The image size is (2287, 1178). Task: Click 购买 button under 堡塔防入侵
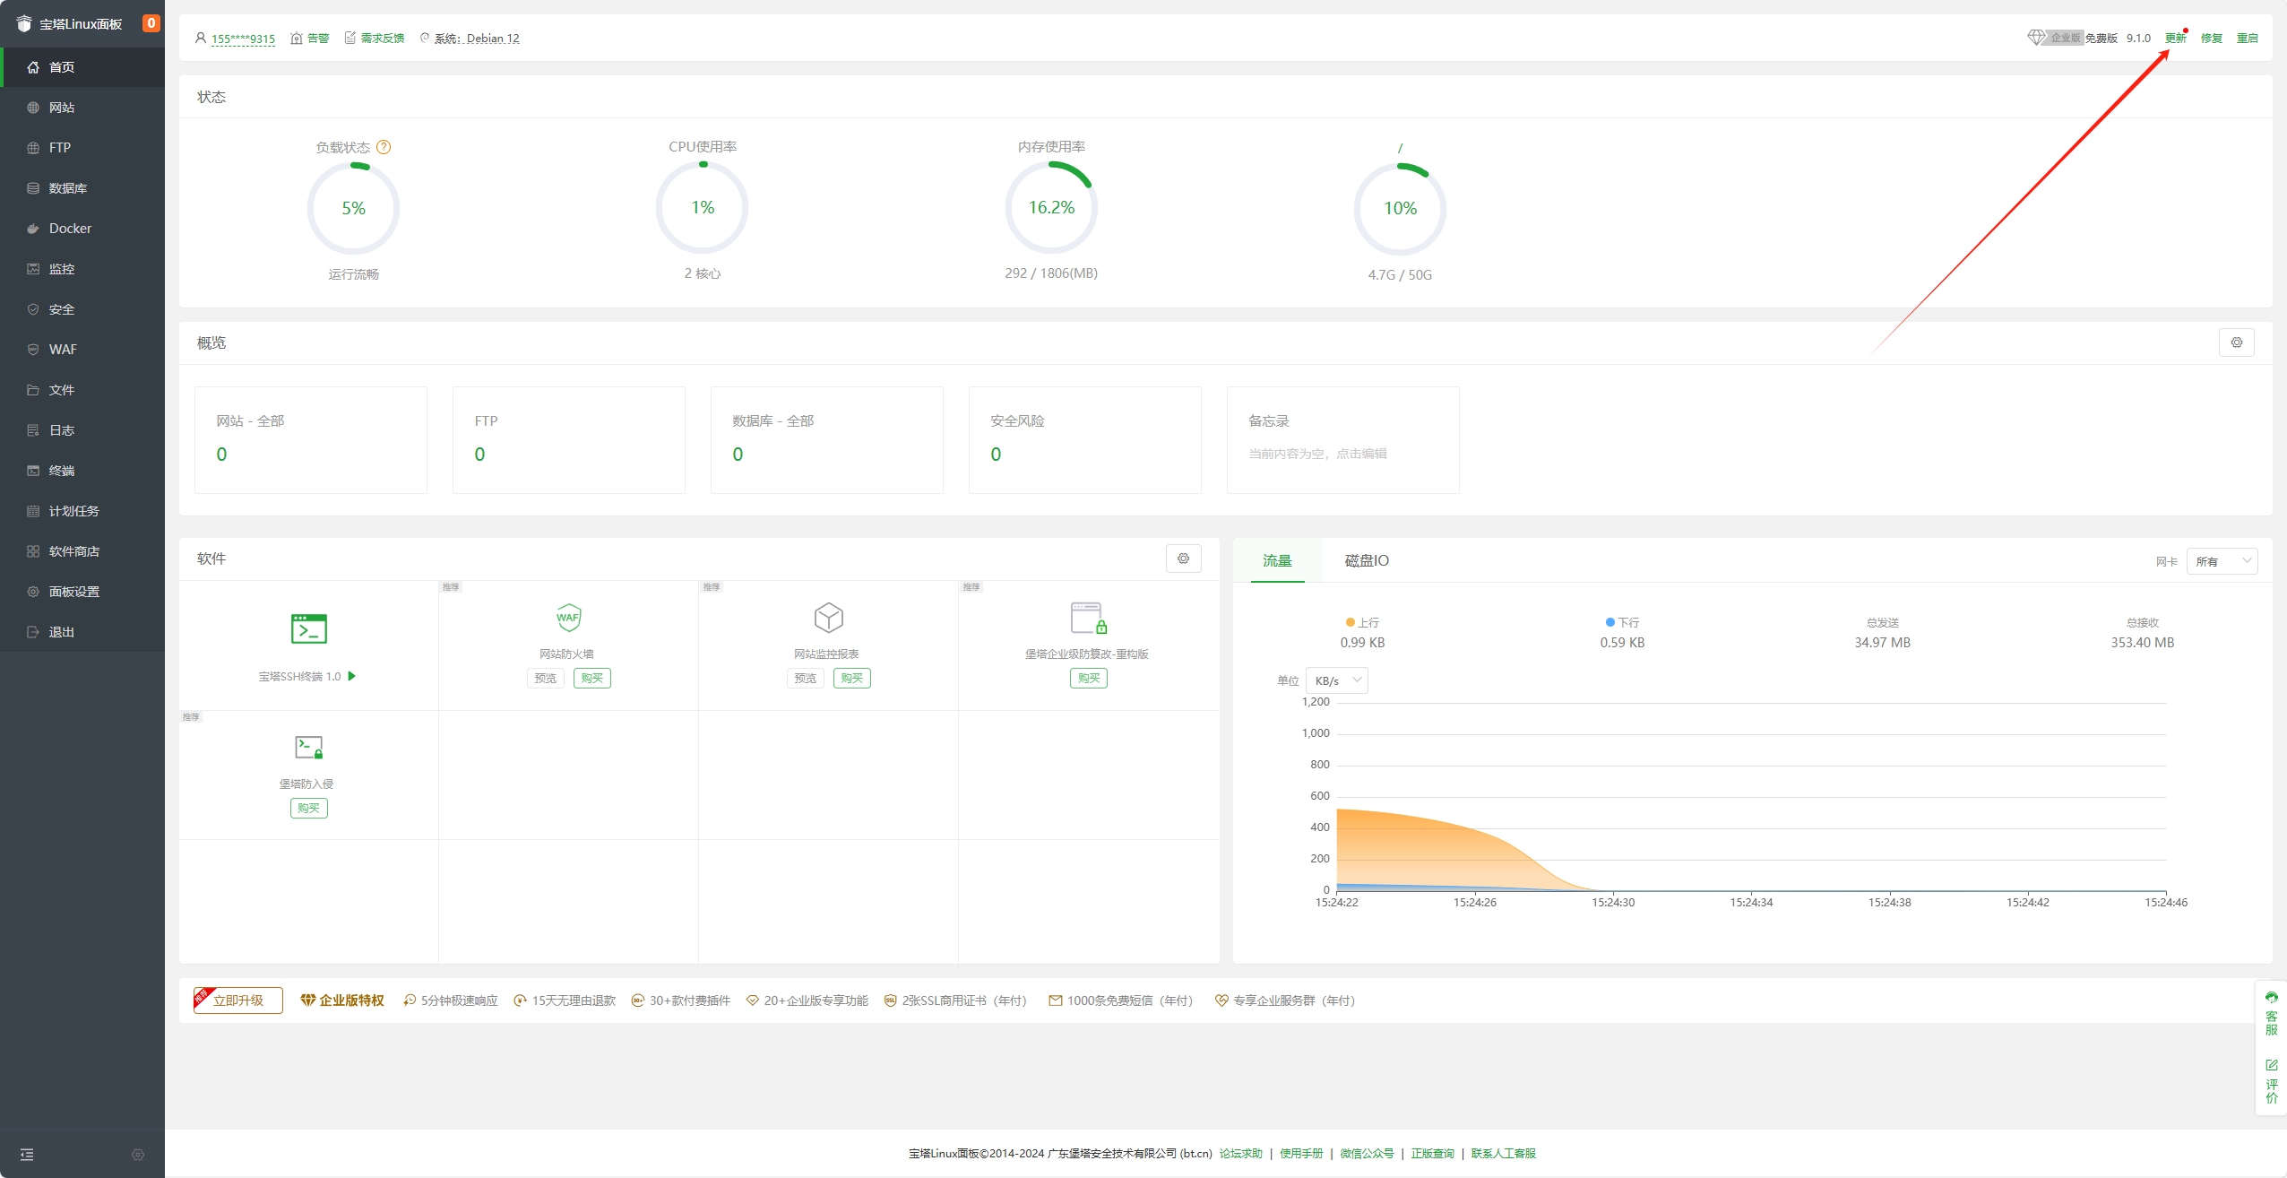tap(308, 808)
